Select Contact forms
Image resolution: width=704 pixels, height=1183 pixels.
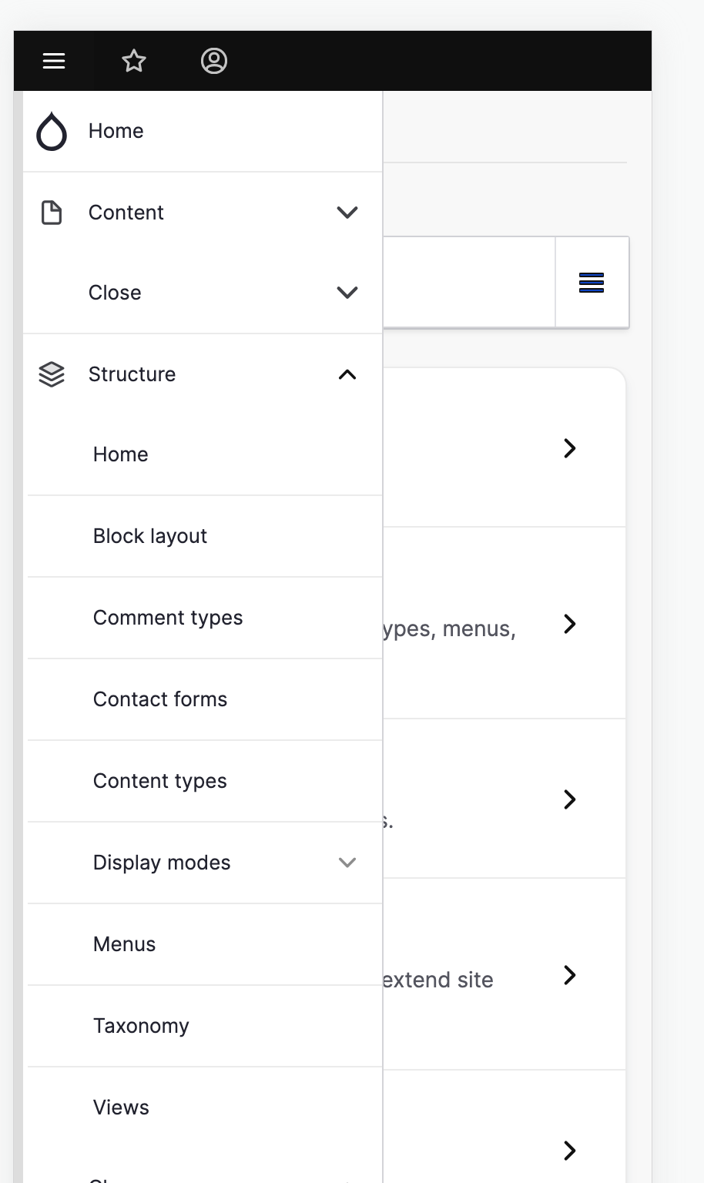pos(159,699)
